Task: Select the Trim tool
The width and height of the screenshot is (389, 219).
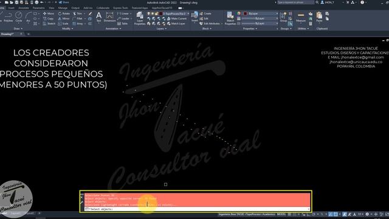Action: (78, 13)
